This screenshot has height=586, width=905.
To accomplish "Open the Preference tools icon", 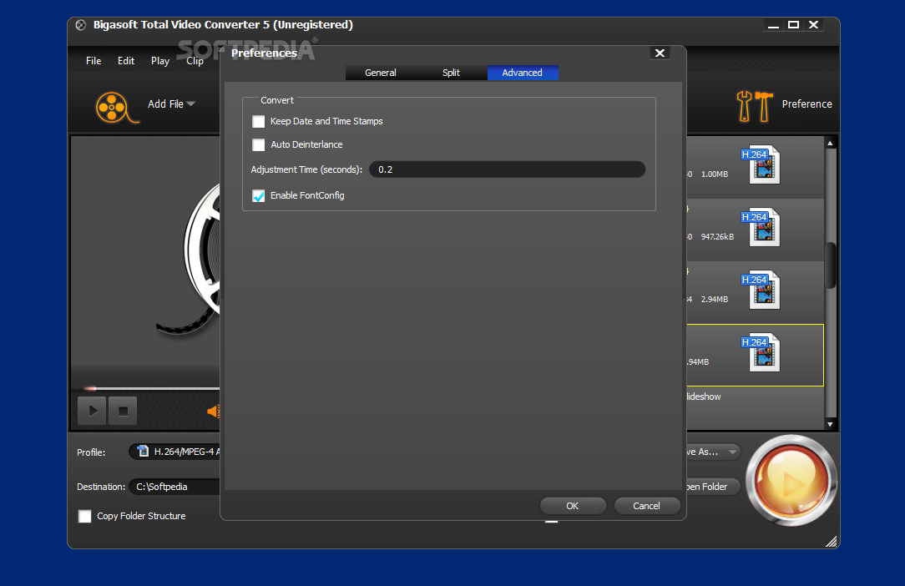I will [x=755, y=106].
